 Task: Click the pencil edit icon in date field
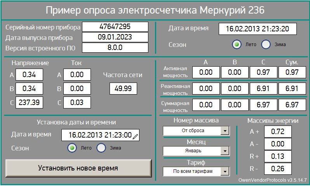(136, 136)
